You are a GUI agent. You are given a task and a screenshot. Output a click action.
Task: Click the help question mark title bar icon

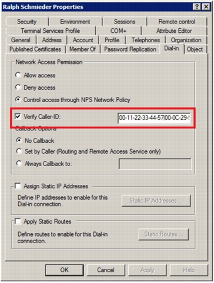point(197,7)
